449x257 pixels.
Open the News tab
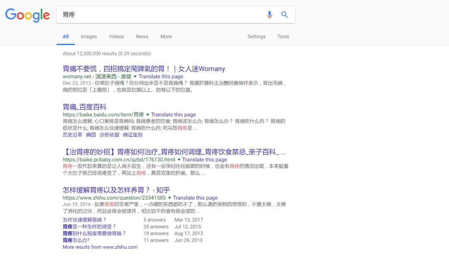click(x=142, y=37)
